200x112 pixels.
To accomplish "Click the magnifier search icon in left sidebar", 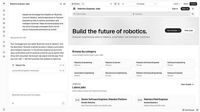I will click(x=4, y=42).
